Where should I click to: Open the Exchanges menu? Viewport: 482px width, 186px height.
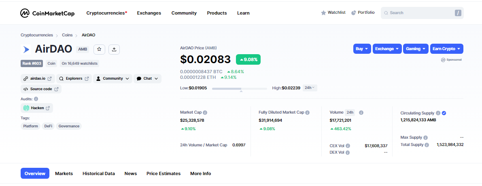[x=149, y=13]
